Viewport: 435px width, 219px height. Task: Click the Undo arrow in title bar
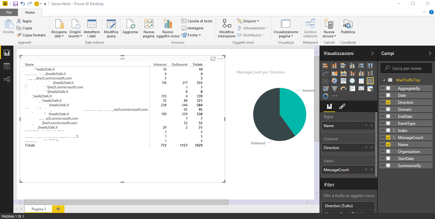tap(22, 4)
